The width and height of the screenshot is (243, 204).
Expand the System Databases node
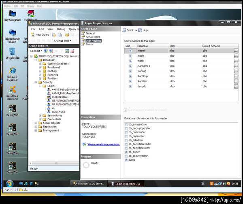[x=40, y=64]
